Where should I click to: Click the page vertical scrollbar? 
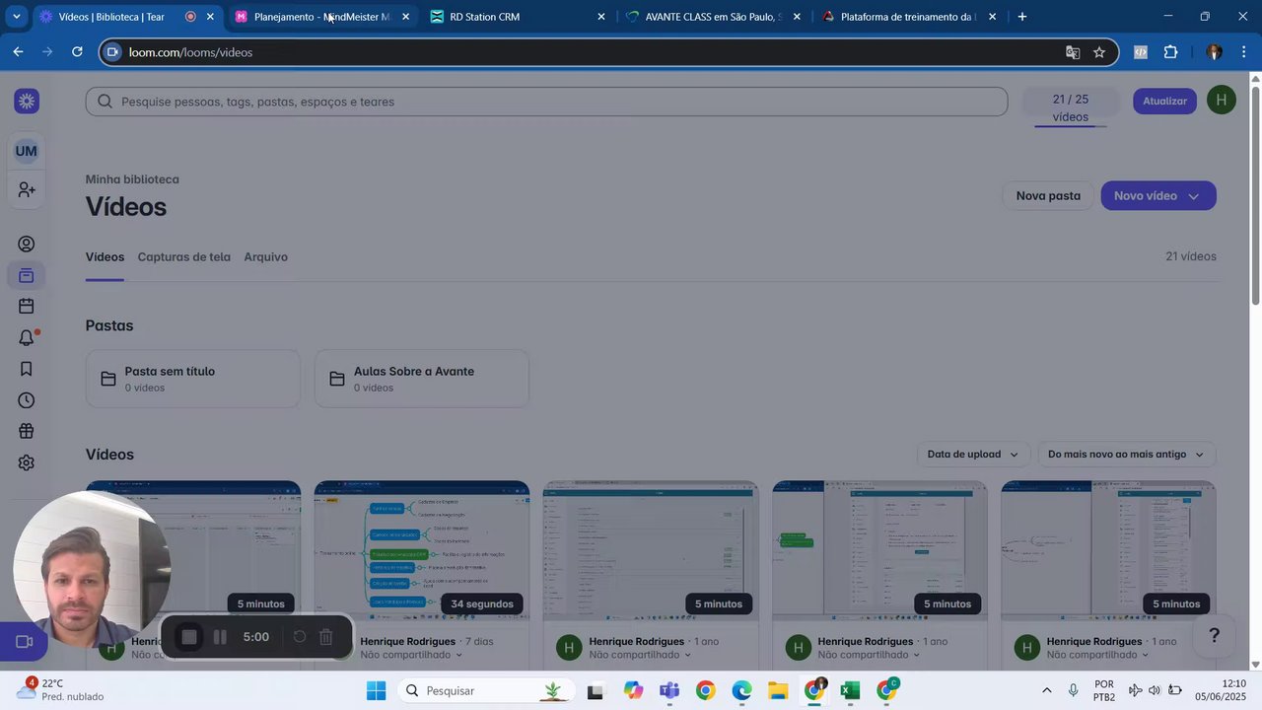[1255, 197]
